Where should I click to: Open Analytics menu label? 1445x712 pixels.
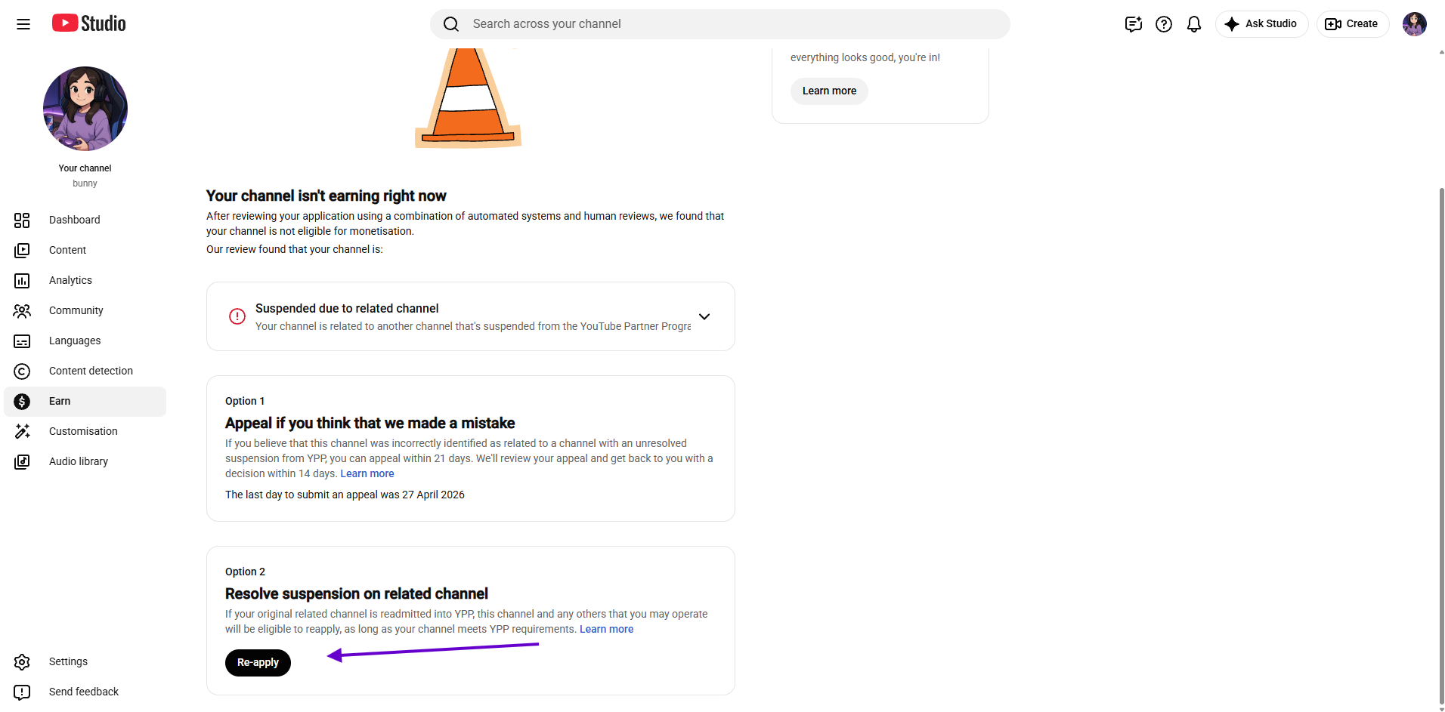(x=70, y=280)
